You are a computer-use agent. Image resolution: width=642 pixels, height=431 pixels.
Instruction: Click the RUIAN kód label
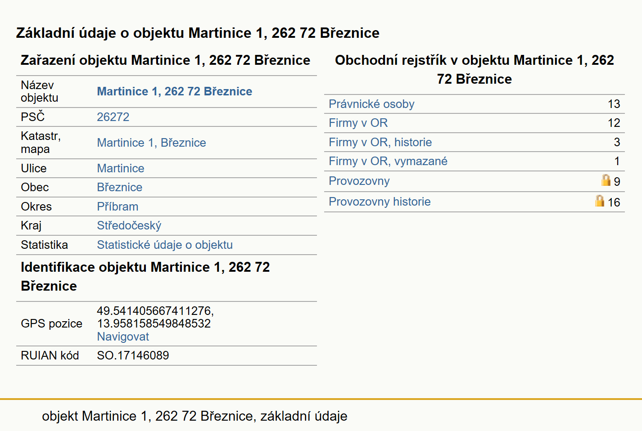coord(50,355)
